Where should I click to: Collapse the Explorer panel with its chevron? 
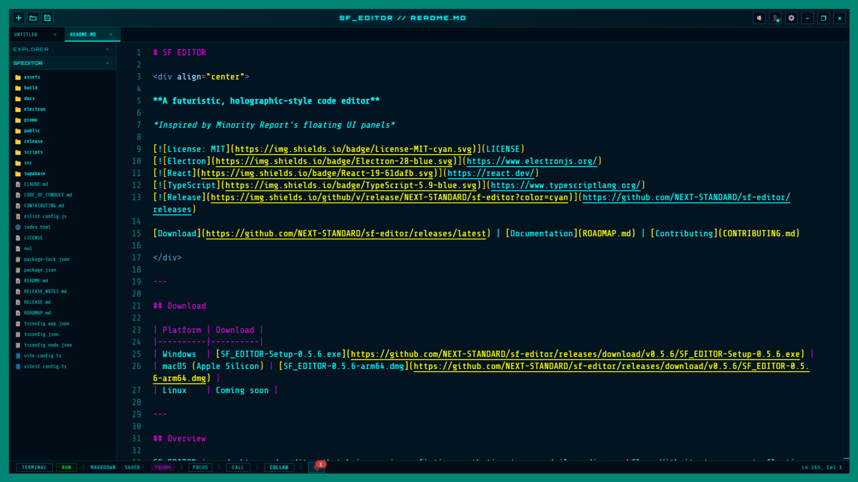(107, 49)
